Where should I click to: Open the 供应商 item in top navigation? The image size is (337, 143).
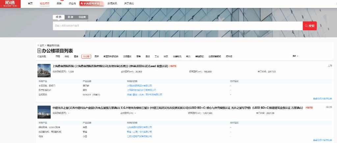(x=72, y=3)
